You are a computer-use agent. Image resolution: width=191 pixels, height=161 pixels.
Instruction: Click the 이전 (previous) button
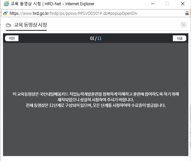coord(12,38)
